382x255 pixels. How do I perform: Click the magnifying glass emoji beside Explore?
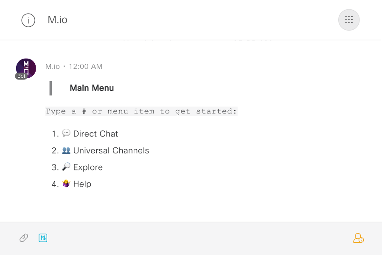tap(66, 167)
